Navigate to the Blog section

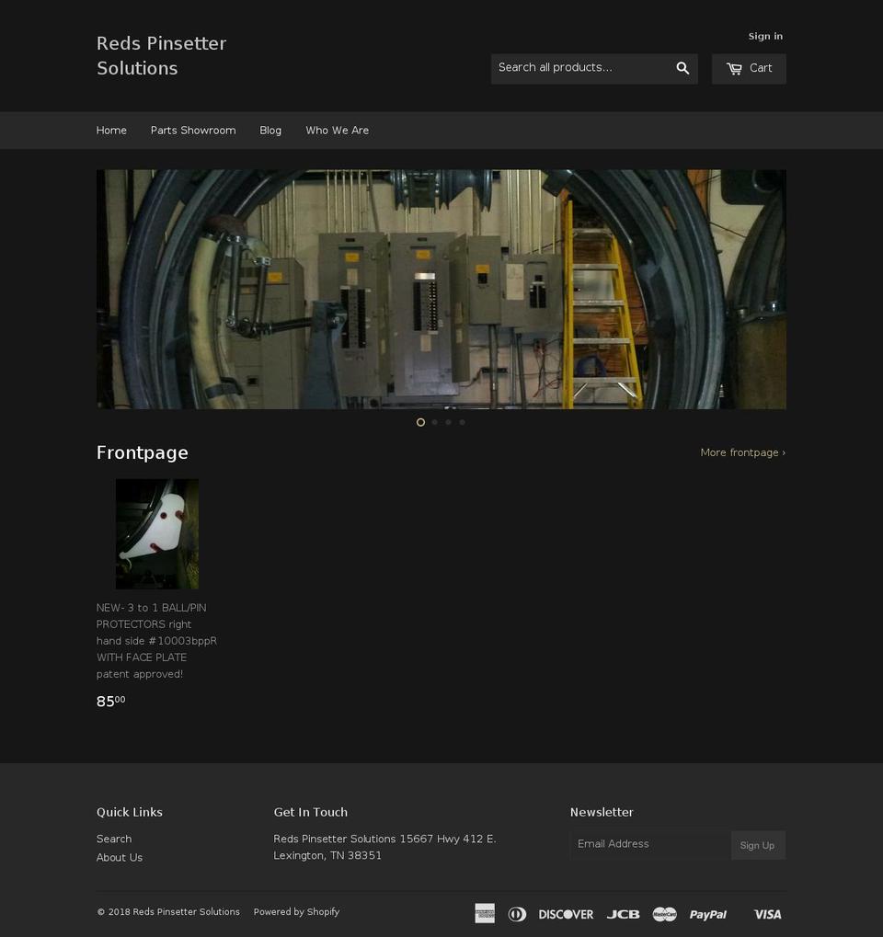(270, 130)
